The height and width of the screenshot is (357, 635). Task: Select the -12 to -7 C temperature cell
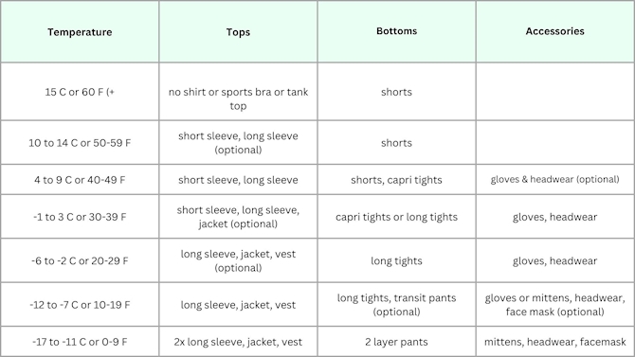click(80, 304)
